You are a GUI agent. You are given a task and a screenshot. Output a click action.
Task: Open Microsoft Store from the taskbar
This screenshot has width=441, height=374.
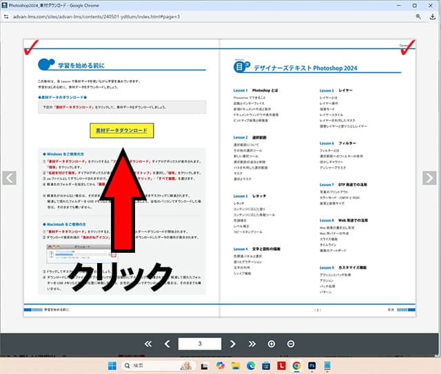(266, 366)
